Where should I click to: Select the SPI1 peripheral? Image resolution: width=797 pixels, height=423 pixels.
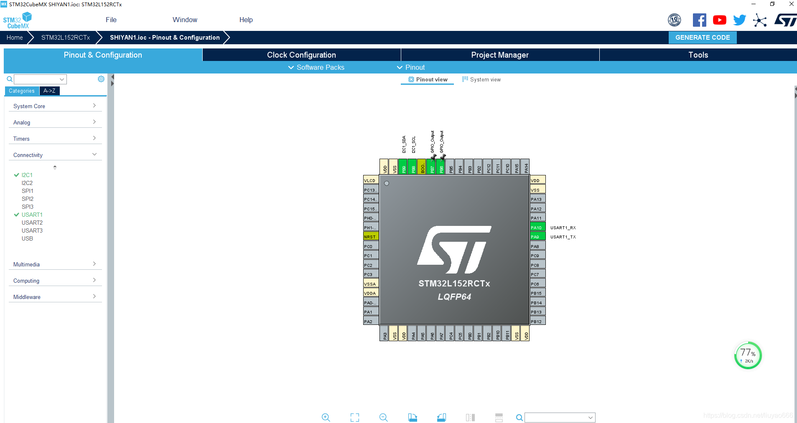(x=27, y=191)
